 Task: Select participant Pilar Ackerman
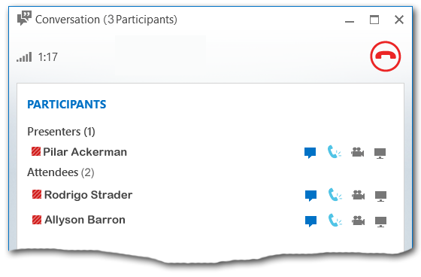click(85, 152)
